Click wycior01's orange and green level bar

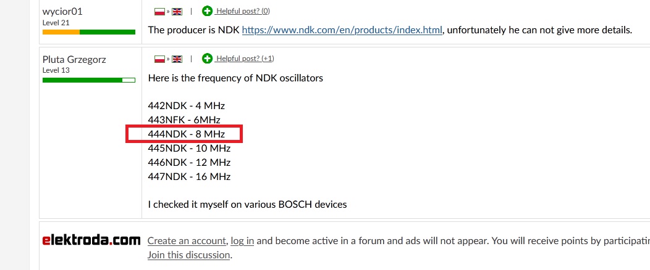click(89, 32)
